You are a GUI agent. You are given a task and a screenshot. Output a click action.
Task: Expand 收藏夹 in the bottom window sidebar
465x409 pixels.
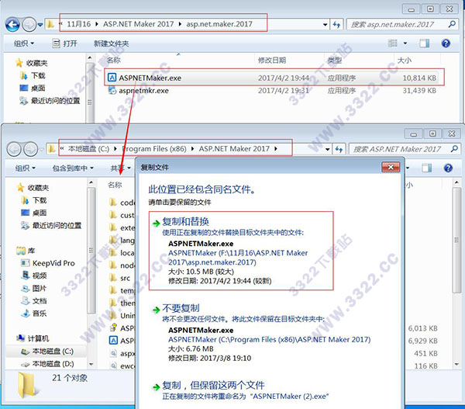point(33,188)
